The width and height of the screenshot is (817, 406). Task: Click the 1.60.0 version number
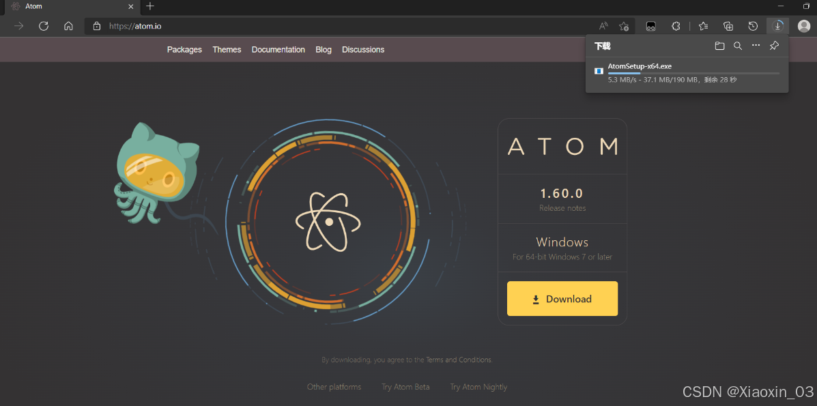(x=562, y=194)
